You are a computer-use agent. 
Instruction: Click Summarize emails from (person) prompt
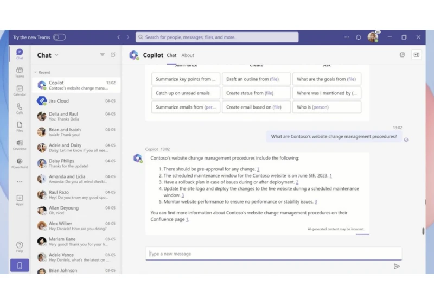[x=186, y=107]
